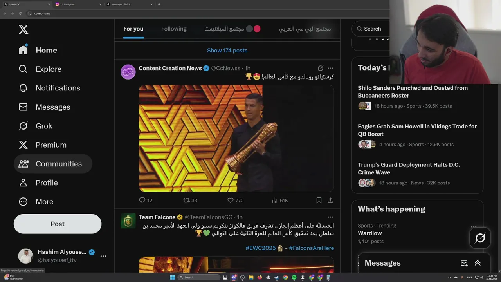The height and width of the screenshot is (282, 501).
Task: Bookmark the Content Creation News post
Action: [x=319, y=200]
